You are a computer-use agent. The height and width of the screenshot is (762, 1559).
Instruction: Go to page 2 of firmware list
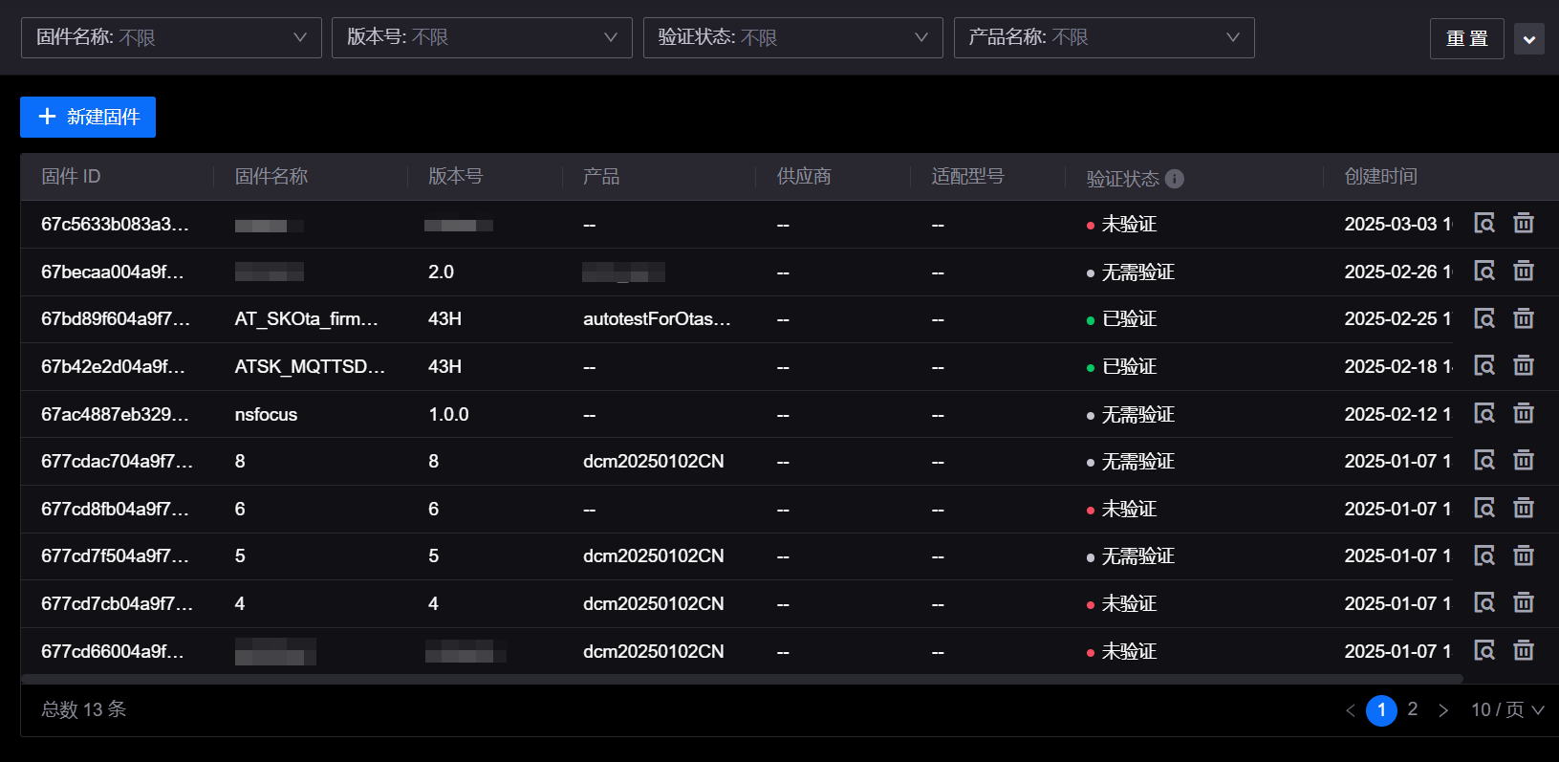pos(1412,709)
